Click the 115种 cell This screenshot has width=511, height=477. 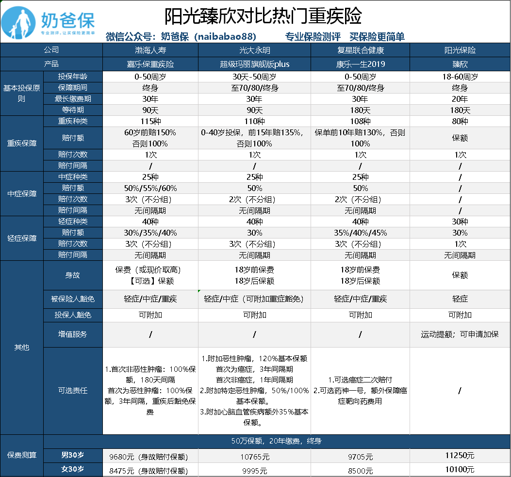pos(150,122)
